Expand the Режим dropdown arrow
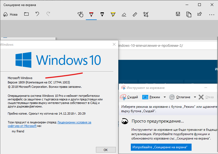 pos(165,97)
